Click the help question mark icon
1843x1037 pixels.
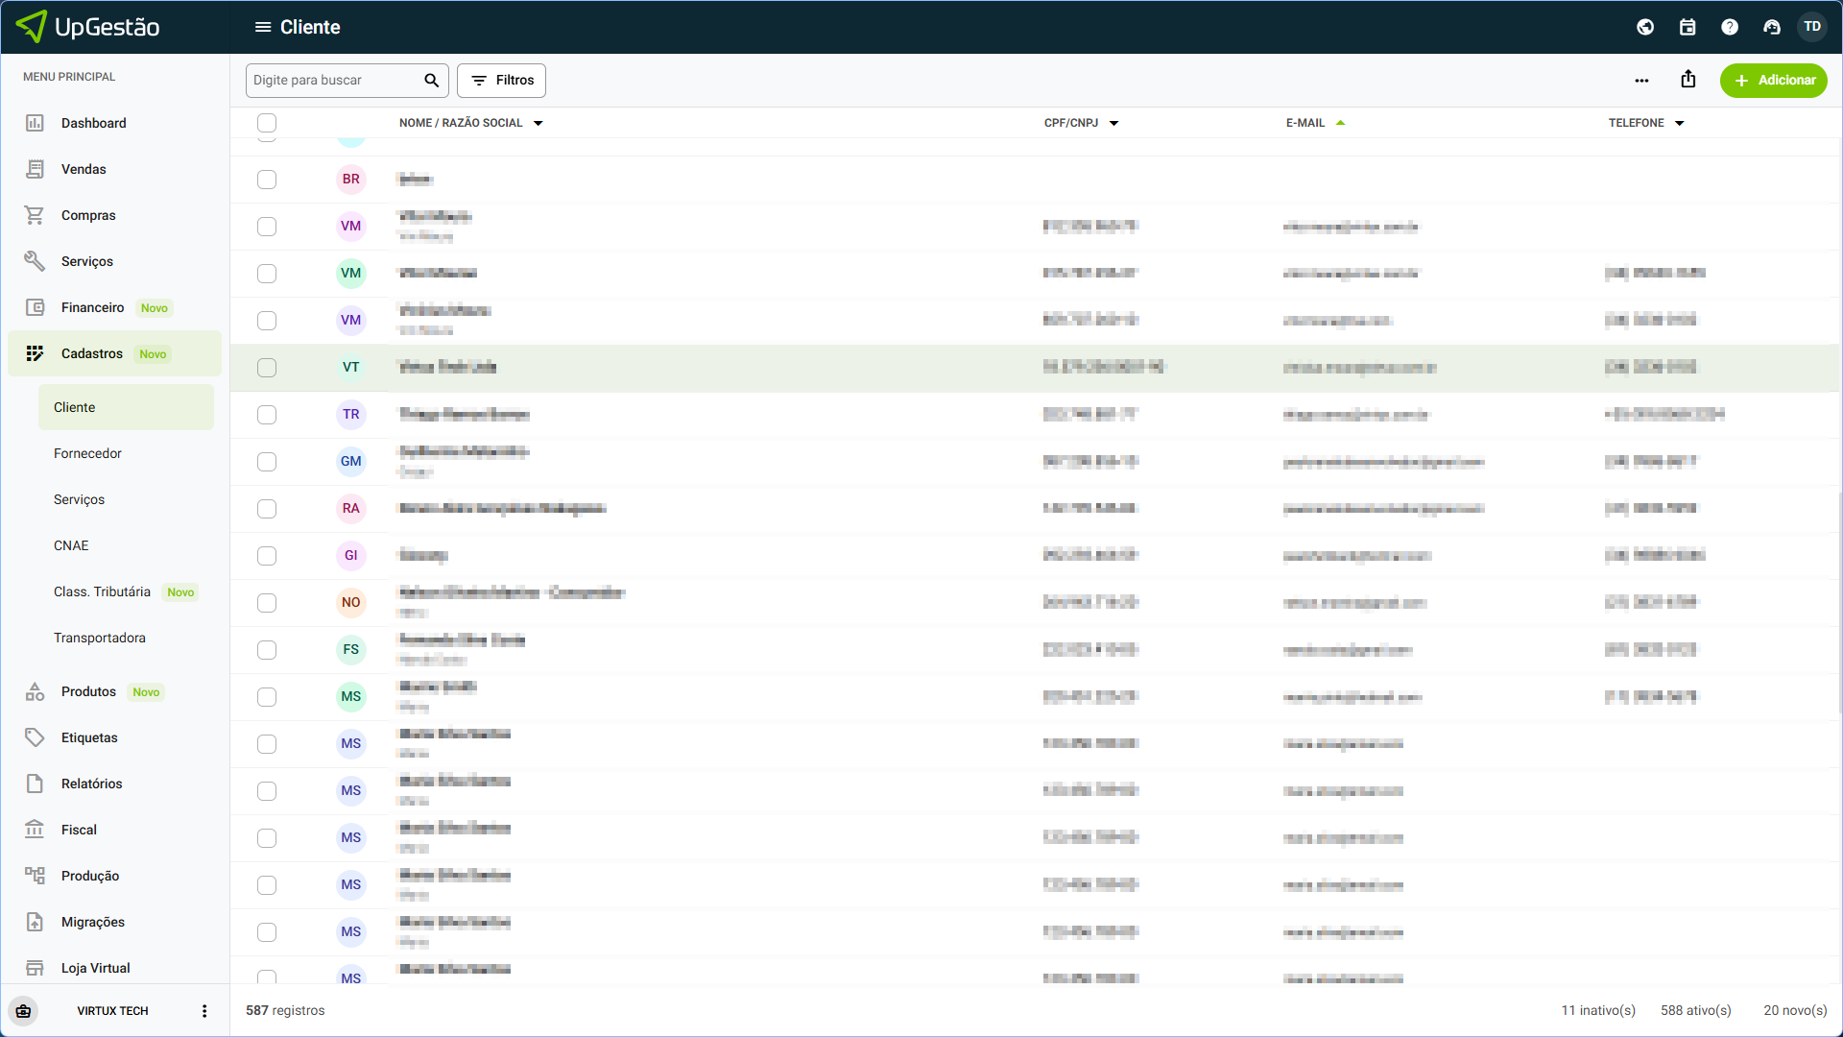pyautogui.click(x=1730, y=27)
